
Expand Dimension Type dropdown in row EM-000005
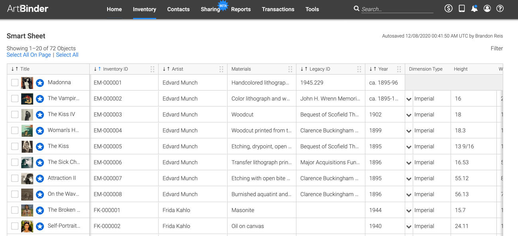(409, 147)
